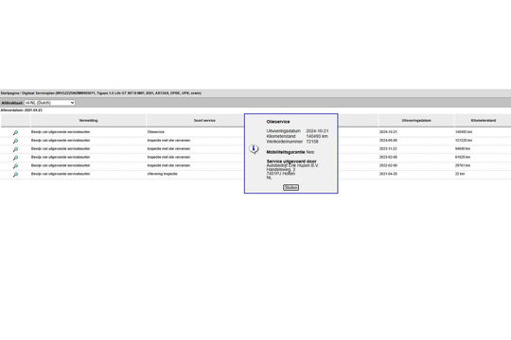Click magnifier icon for the 2024-06-06 inspection

[15, 141]
